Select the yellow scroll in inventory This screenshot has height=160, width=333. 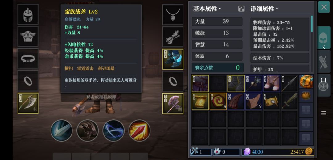(200, 101)
